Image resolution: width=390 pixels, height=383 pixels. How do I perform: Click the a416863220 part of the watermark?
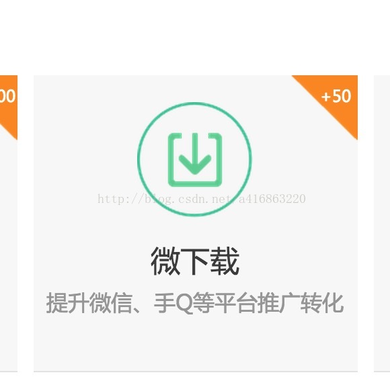tap(272, 199)
